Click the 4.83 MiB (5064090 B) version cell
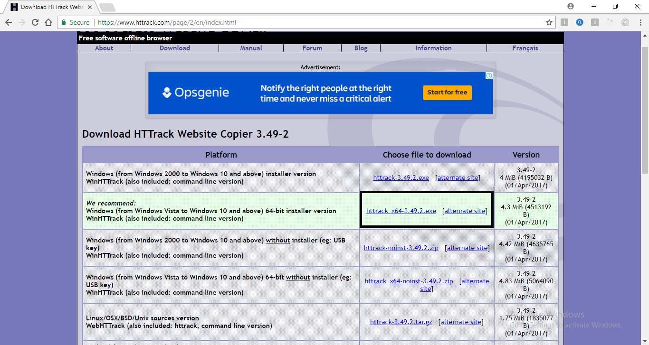Screen dimensions: 649x345 [526, 285]
